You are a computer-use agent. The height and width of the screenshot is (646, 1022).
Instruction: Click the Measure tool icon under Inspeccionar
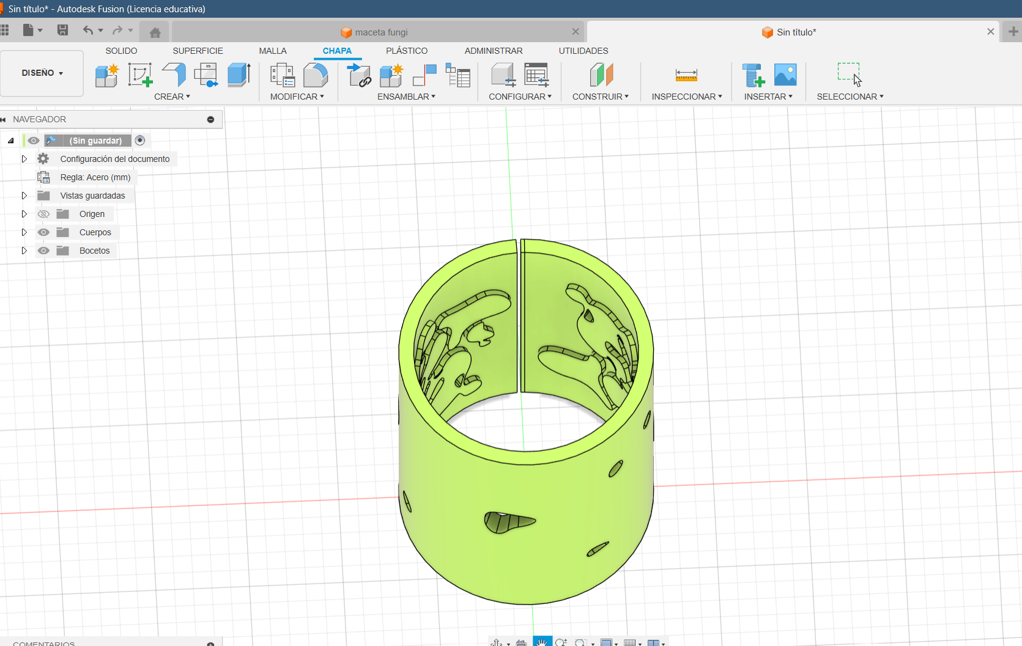point(686,75)
